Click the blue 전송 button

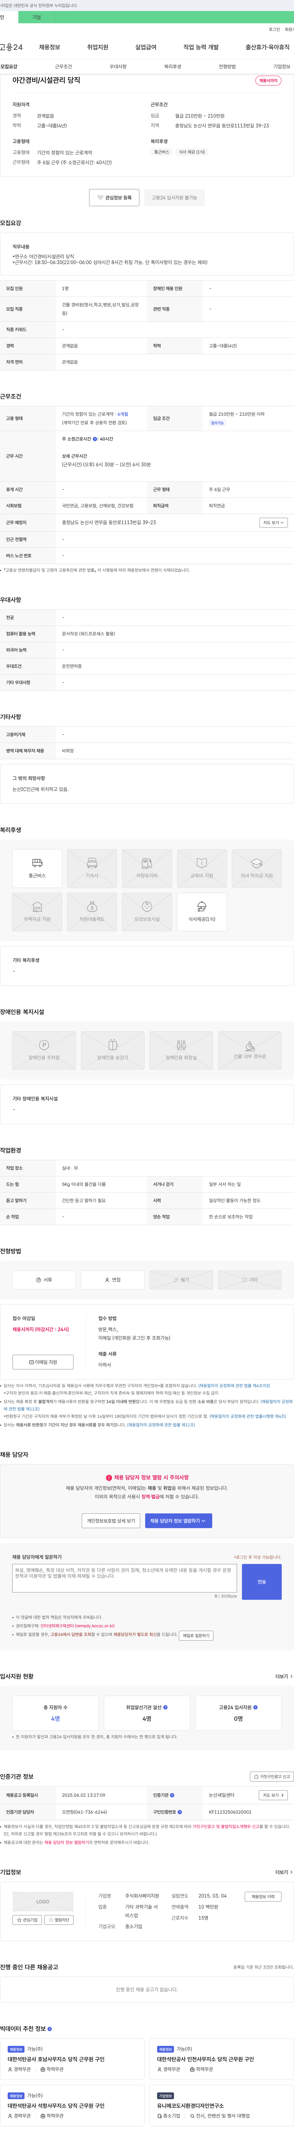(262, 1582)
